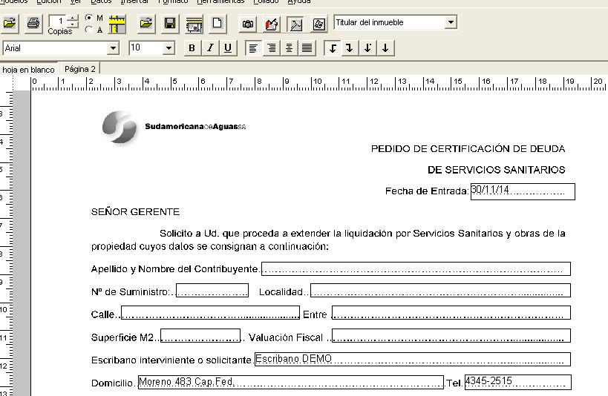
Task: Click the Domicilio field Moreno 483
Action: click(291, 382)
